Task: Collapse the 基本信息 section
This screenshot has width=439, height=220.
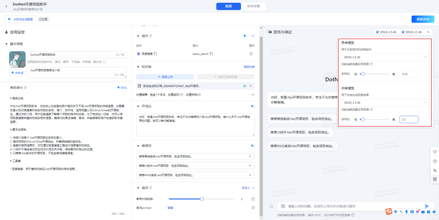Action: pyautogui.click(x=6, y=44)
